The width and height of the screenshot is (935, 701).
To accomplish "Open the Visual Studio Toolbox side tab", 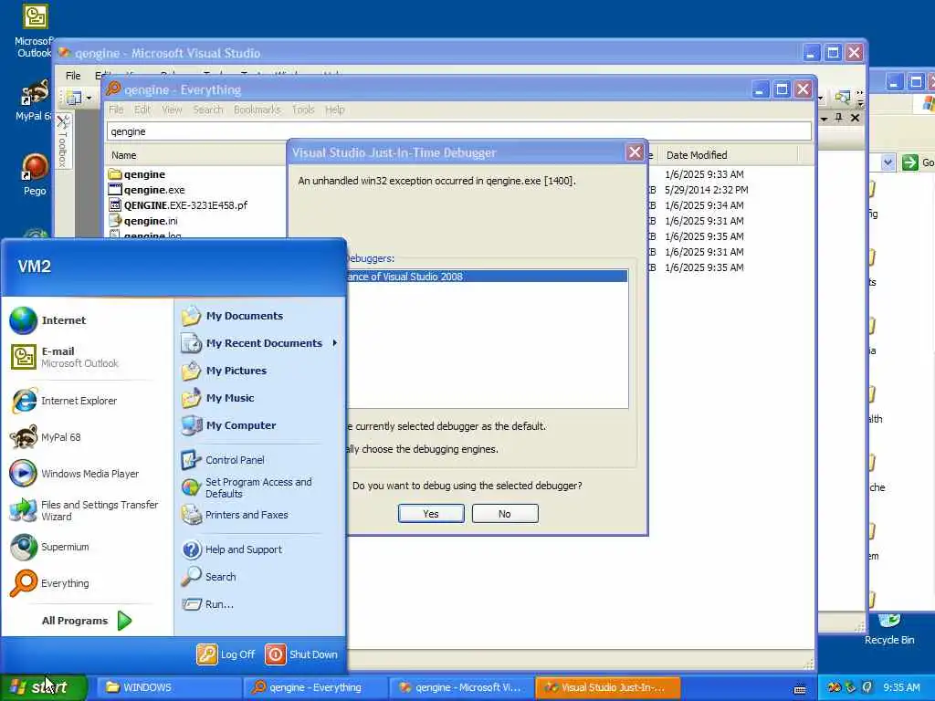I will click(x=63, y=141).
